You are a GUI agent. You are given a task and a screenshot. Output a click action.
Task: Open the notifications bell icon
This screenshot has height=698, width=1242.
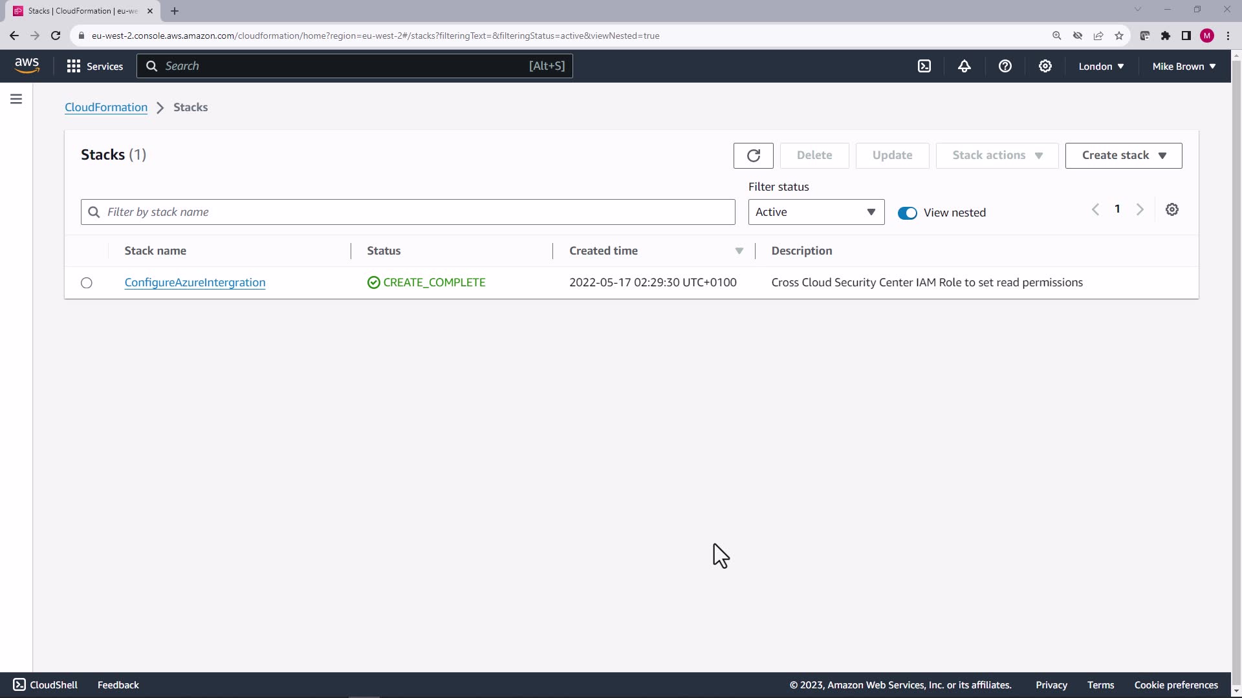(x=964, y=66)
